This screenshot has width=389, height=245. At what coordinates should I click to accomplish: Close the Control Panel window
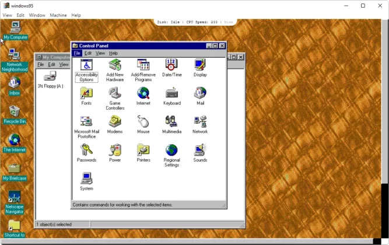tap(222, 45)
